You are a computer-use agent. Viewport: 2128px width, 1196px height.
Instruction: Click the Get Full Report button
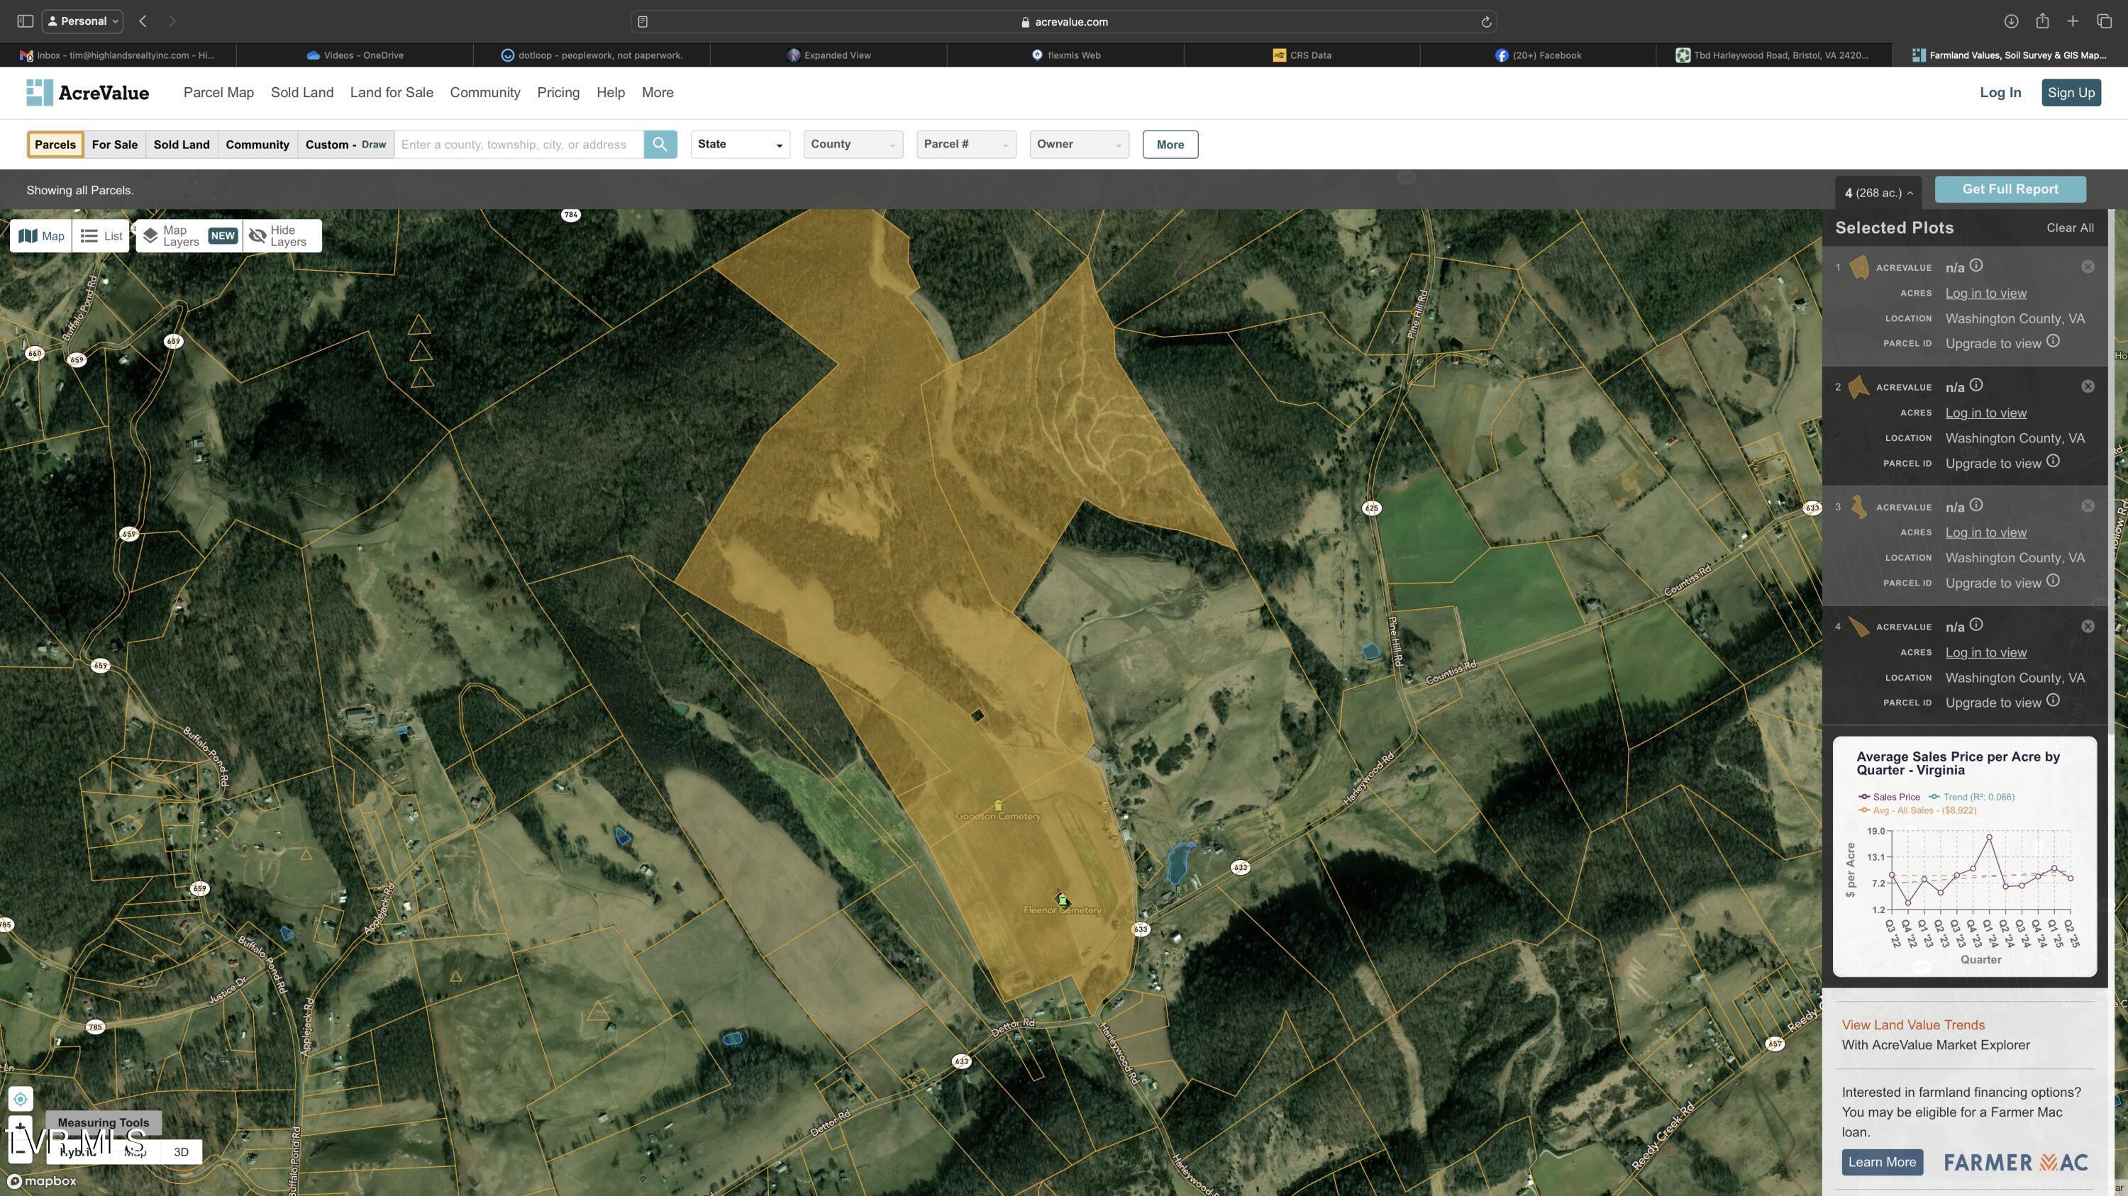click(x=2010, y=188)
